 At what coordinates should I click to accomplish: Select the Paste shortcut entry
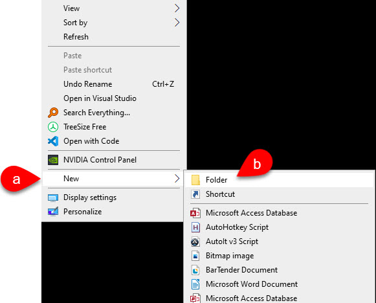(x=114, y=70)
